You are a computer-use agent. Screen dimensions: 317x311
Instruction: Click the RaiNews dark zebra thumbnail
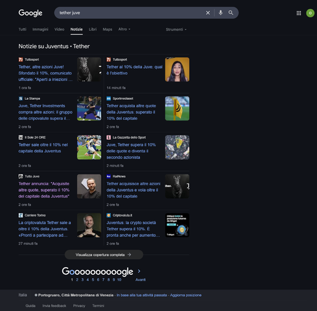click(x=177, y=186)
